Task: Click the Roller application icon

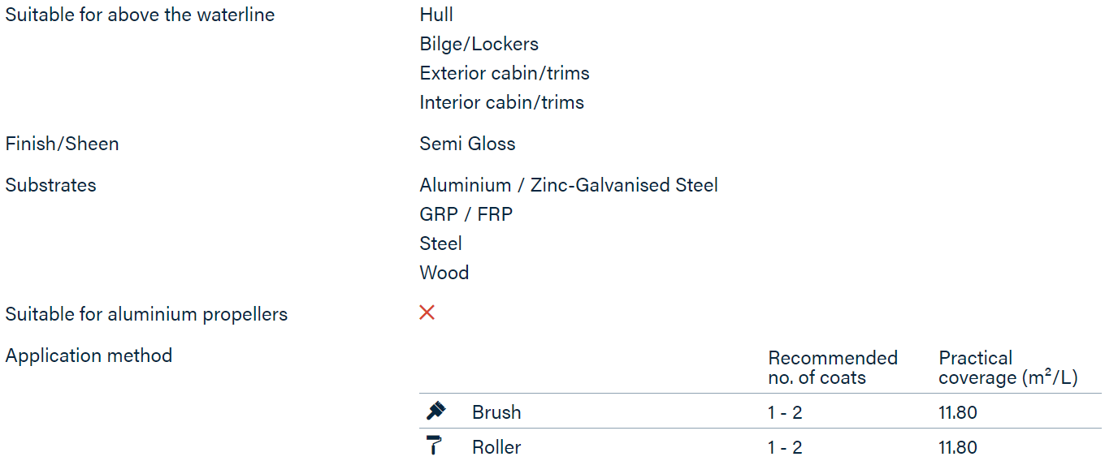Action: [x=435, y=446]
